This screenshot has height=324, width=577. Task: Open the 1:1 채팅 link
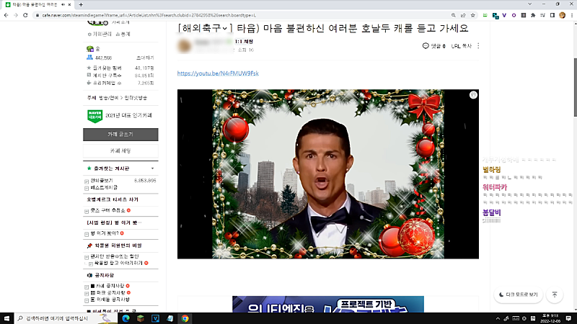244,42
